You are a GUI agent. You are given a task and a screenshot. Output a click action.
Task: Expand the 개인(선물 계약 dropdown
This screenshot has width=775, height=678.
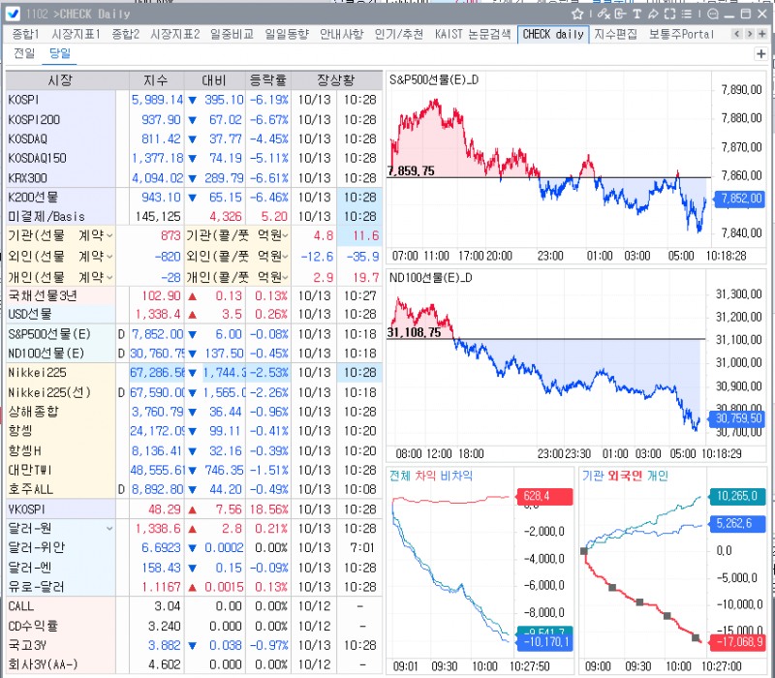pyautogui.click(x=109, y=277)
